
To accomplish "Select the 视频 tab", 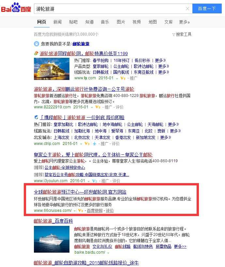I will 137,22.
